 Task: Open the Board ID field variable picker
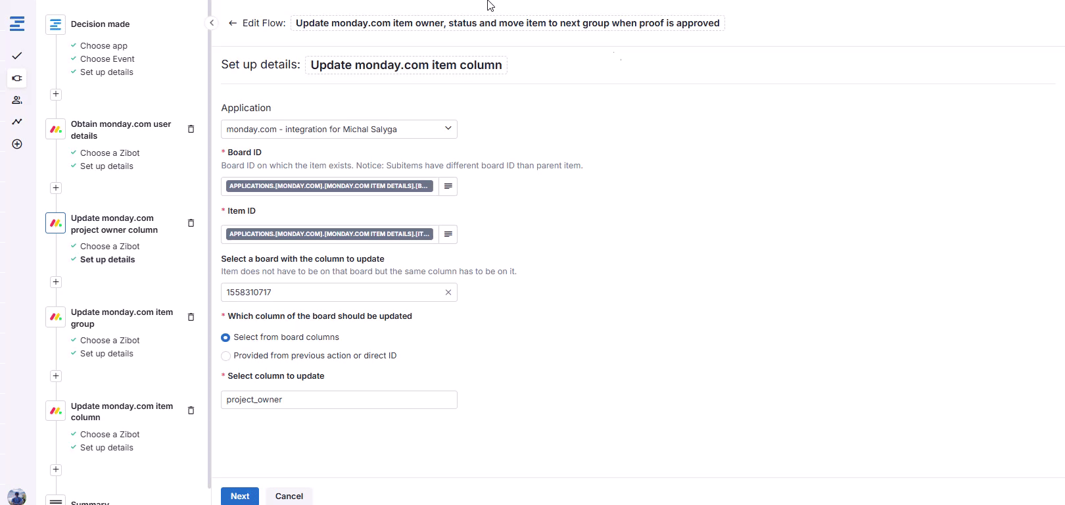[x=448, y=186]
